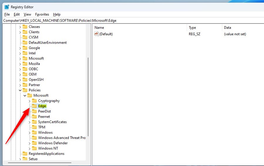This screenshot has height=166, width=264.
Task: Expand the Intel key
Action: [20, 53]
